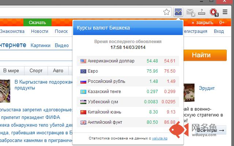This screenshot has width=234, height=146.
Task: Open the headline about забросали камнями
Action: coord(36,140)
